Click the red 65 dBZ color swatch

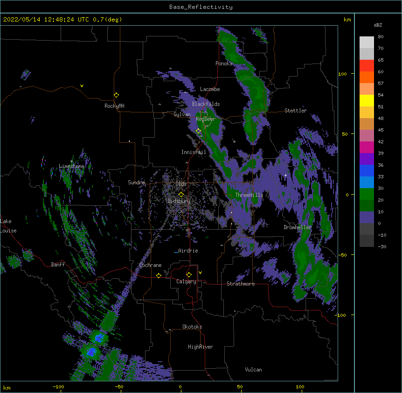[367, 66]
